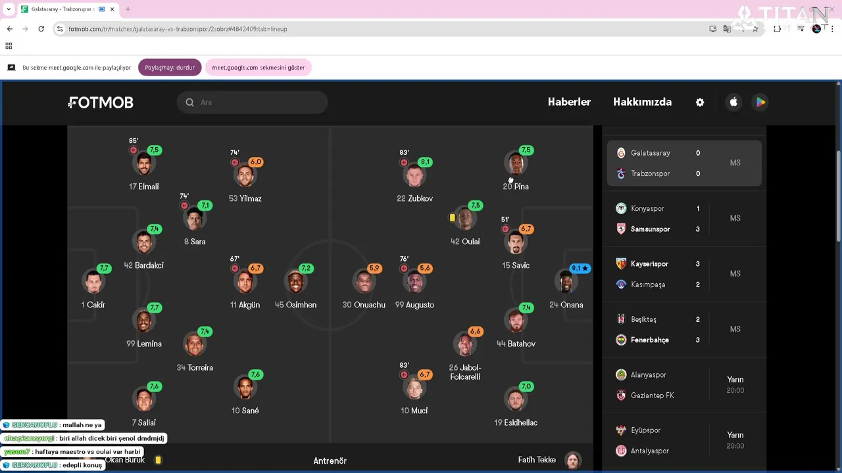Click the Trabzonspor club crest
This screenshot has width=842, height=473.
(x=621, y=173)
